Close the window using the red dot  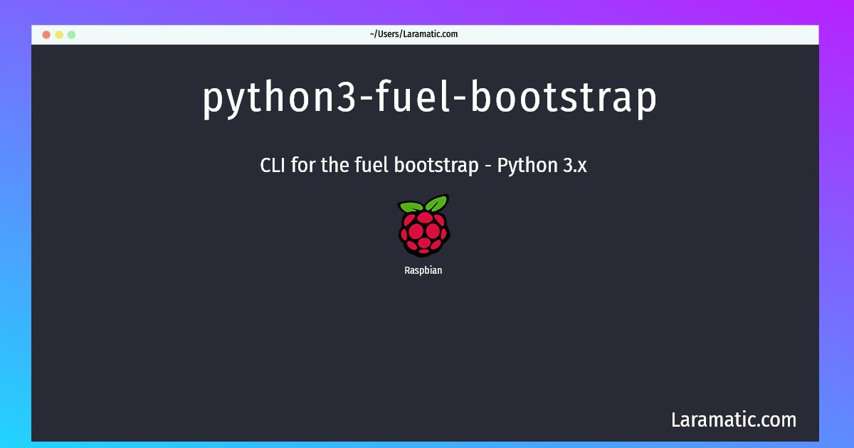click(46, 34)
